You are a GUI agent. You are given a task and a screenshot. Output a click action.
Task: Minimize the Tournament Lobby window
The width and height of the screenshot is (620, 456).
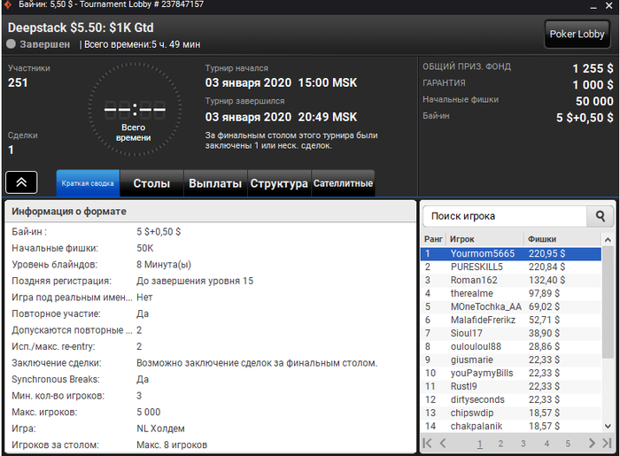593,6
